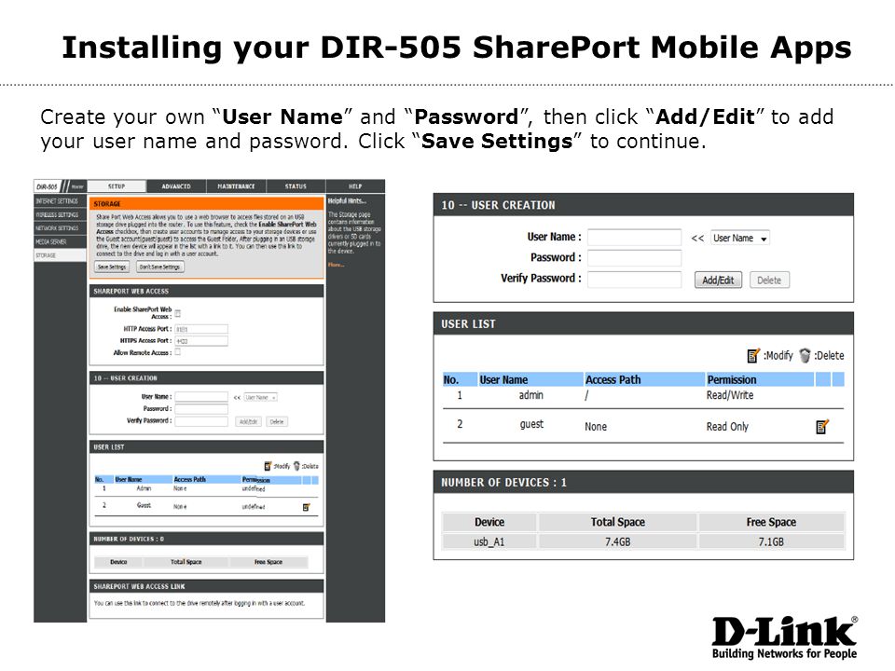The height and width of the screenshot is (671, 895).
Task: Open the User Name dropdown in the small router screenshot
Action: 260,397
